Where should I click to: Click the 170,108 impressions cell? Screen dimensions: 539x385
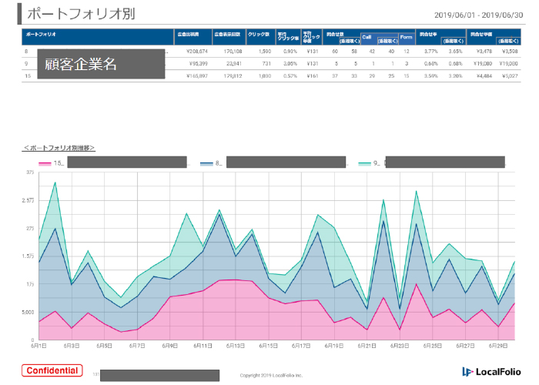pyautogui.click(x=233, y=52)
